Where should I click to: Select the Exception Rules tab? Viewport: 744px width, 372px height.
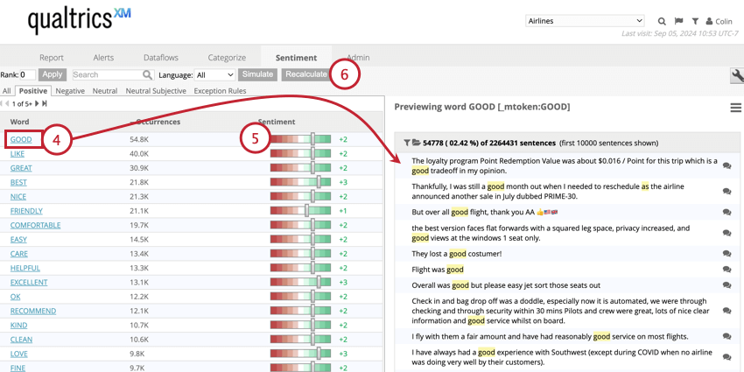(x=221, y=91)
